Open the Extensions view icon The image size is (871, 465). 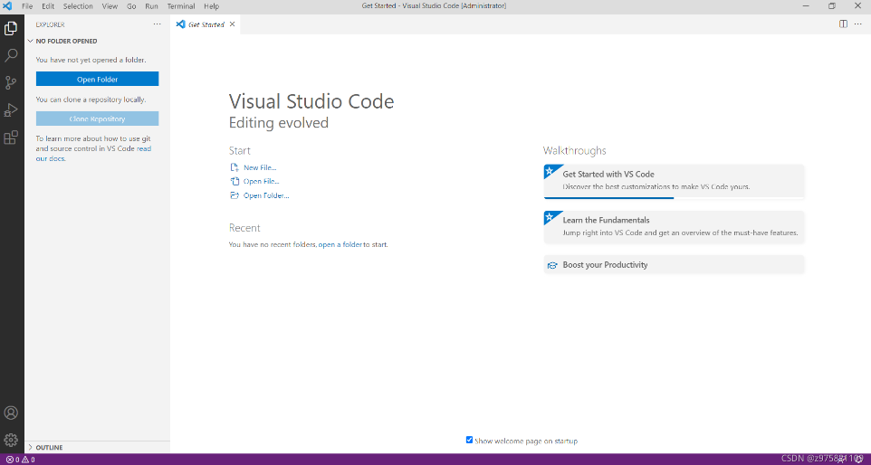click(x=11, y=138)
